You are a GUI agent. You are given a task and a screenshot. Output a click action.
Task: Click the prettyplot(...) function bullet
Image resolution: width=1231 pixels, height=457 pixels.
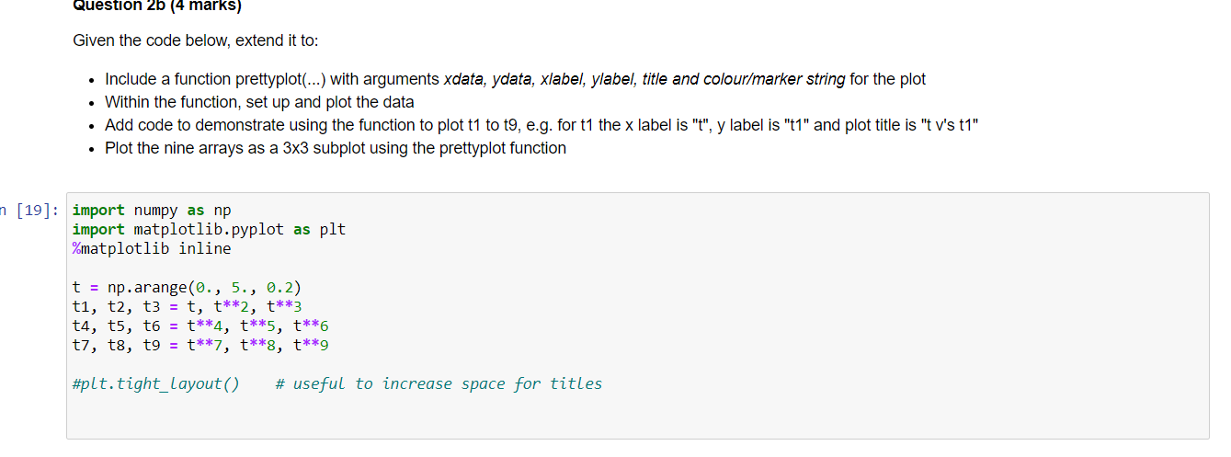515,79
